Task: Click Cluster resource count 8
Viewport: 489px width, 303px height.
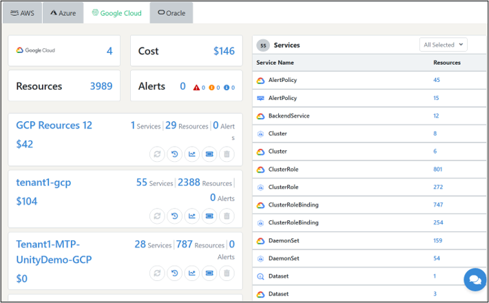Action: tap(435, 134)
